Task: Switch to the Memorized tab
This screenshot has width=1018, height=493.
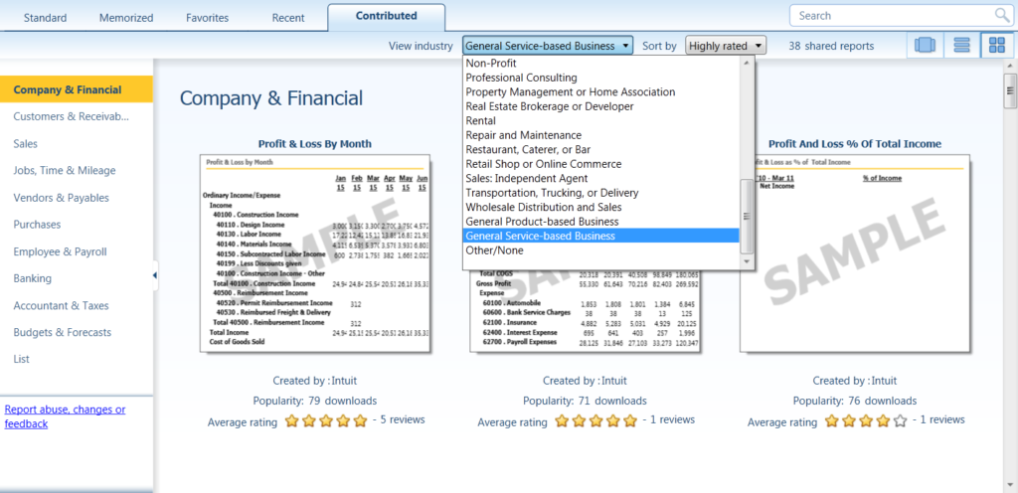Action: (x=127, y=18)
